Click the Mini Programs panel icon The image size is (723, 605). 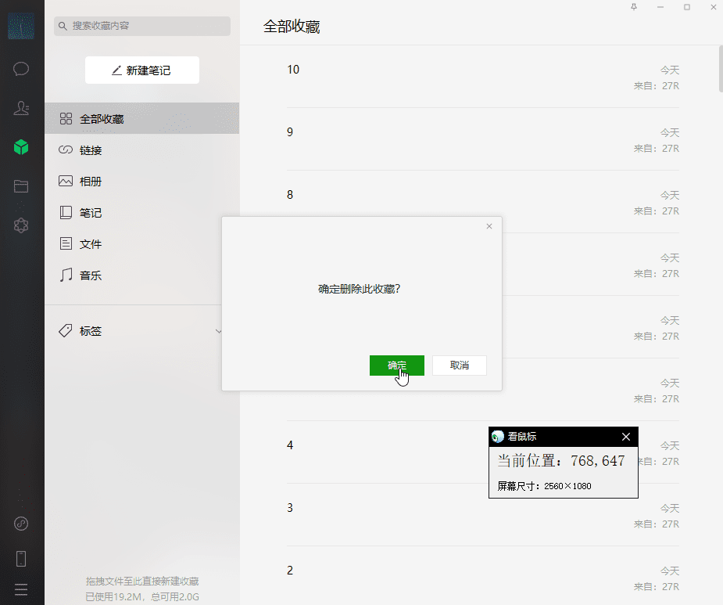pos(21,225)
